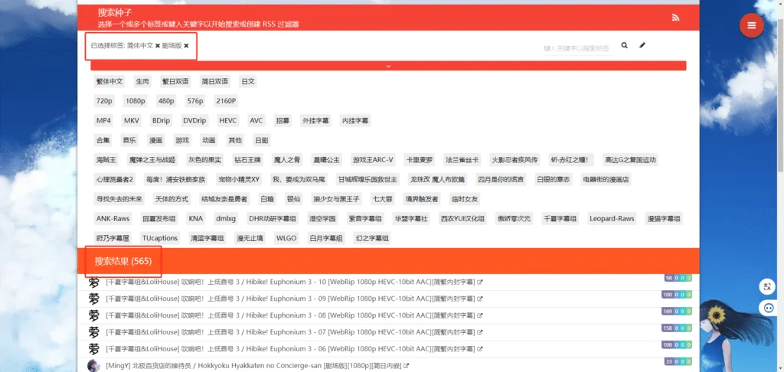Click the translate icon on right edge

pyautogui.click(x=766, y=287)
